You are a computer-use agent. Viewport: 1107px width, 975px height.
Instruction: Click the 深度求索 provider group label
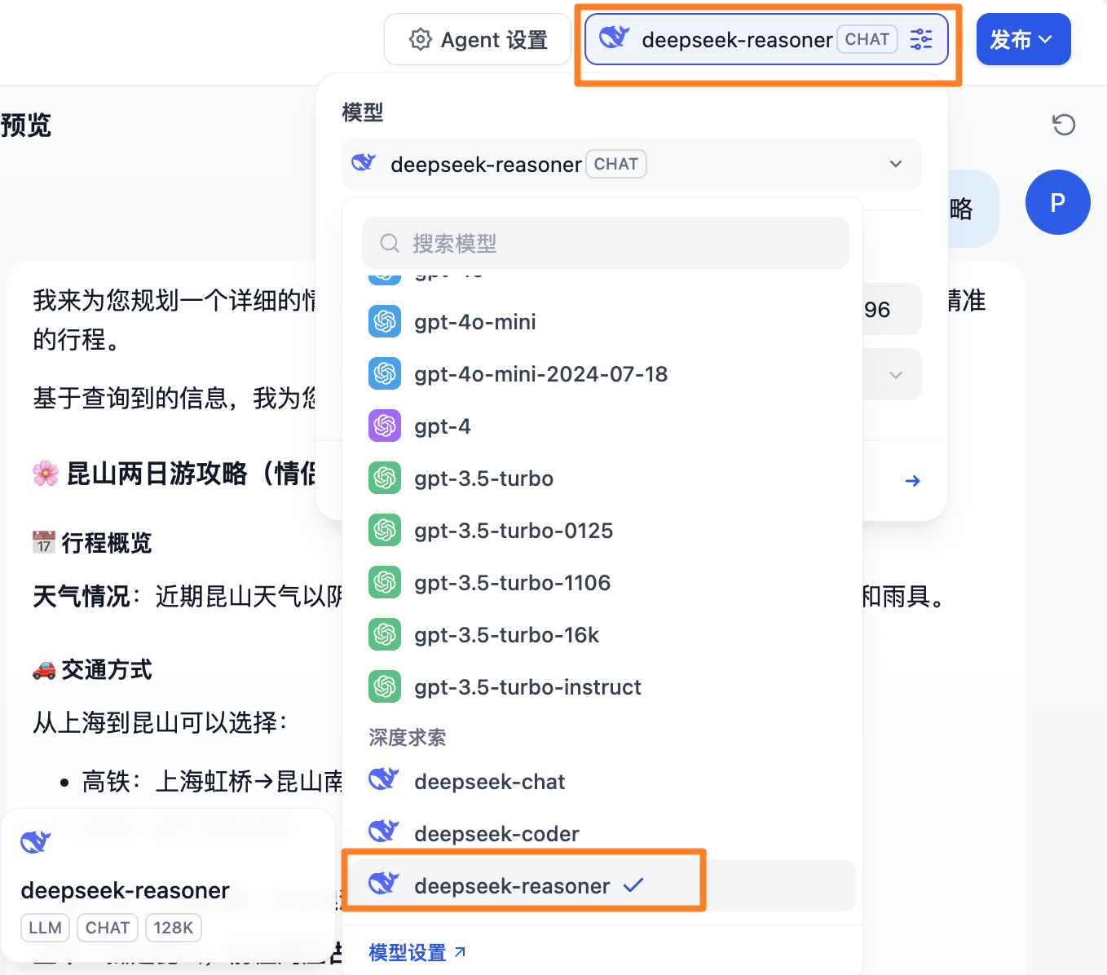(407, 738)
